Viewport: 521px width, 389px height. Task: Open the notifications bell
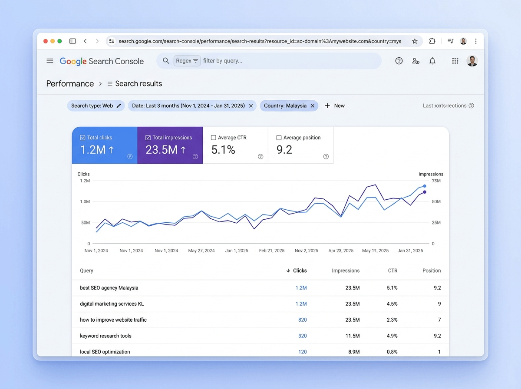tap(432, 61)
